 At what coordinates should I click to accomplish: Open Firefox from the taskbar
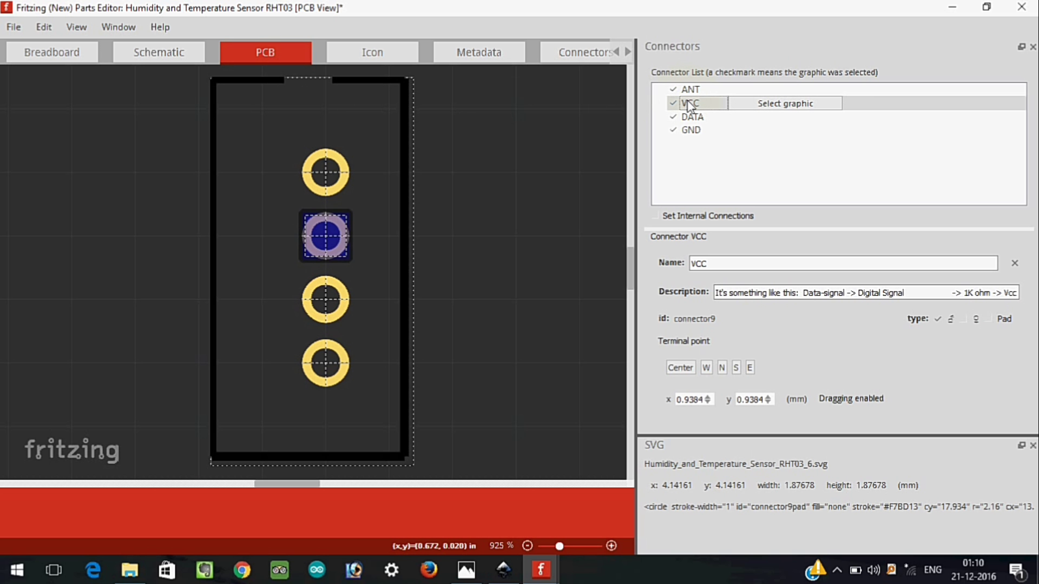(x=429, y=570)
